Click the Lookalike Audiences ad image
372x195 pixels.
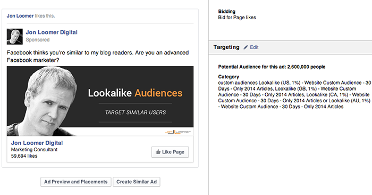pos(100,101)
